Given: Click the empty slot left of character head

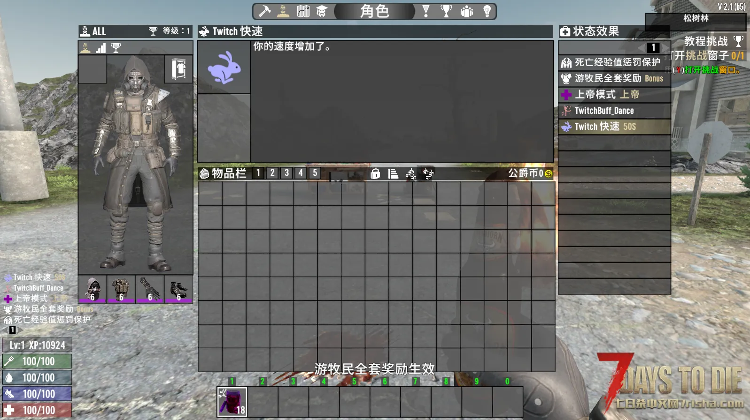Looking at the screenshot, I should click(93, 69).
